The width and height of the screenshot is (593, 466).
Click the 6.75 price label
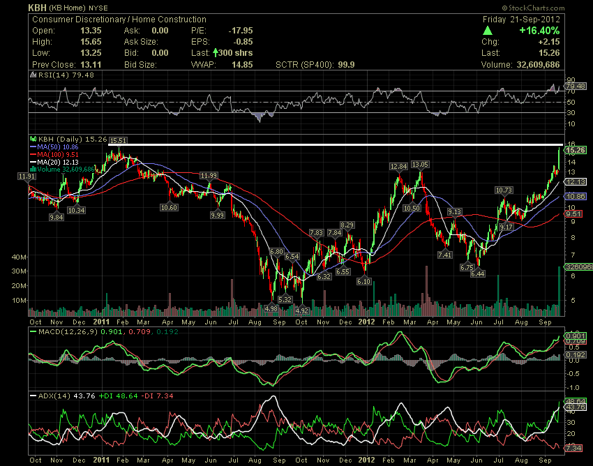467,267
